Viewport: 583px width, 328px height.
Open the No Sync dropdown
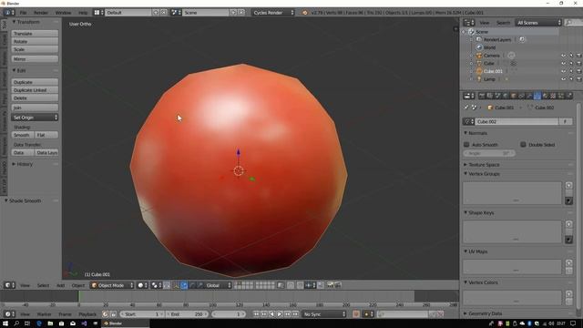tap(324, 314)
